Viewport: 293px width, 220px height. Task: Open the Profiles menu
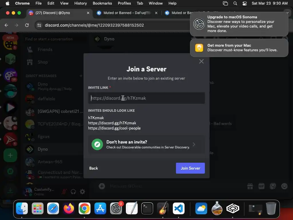tap(124, 3)
